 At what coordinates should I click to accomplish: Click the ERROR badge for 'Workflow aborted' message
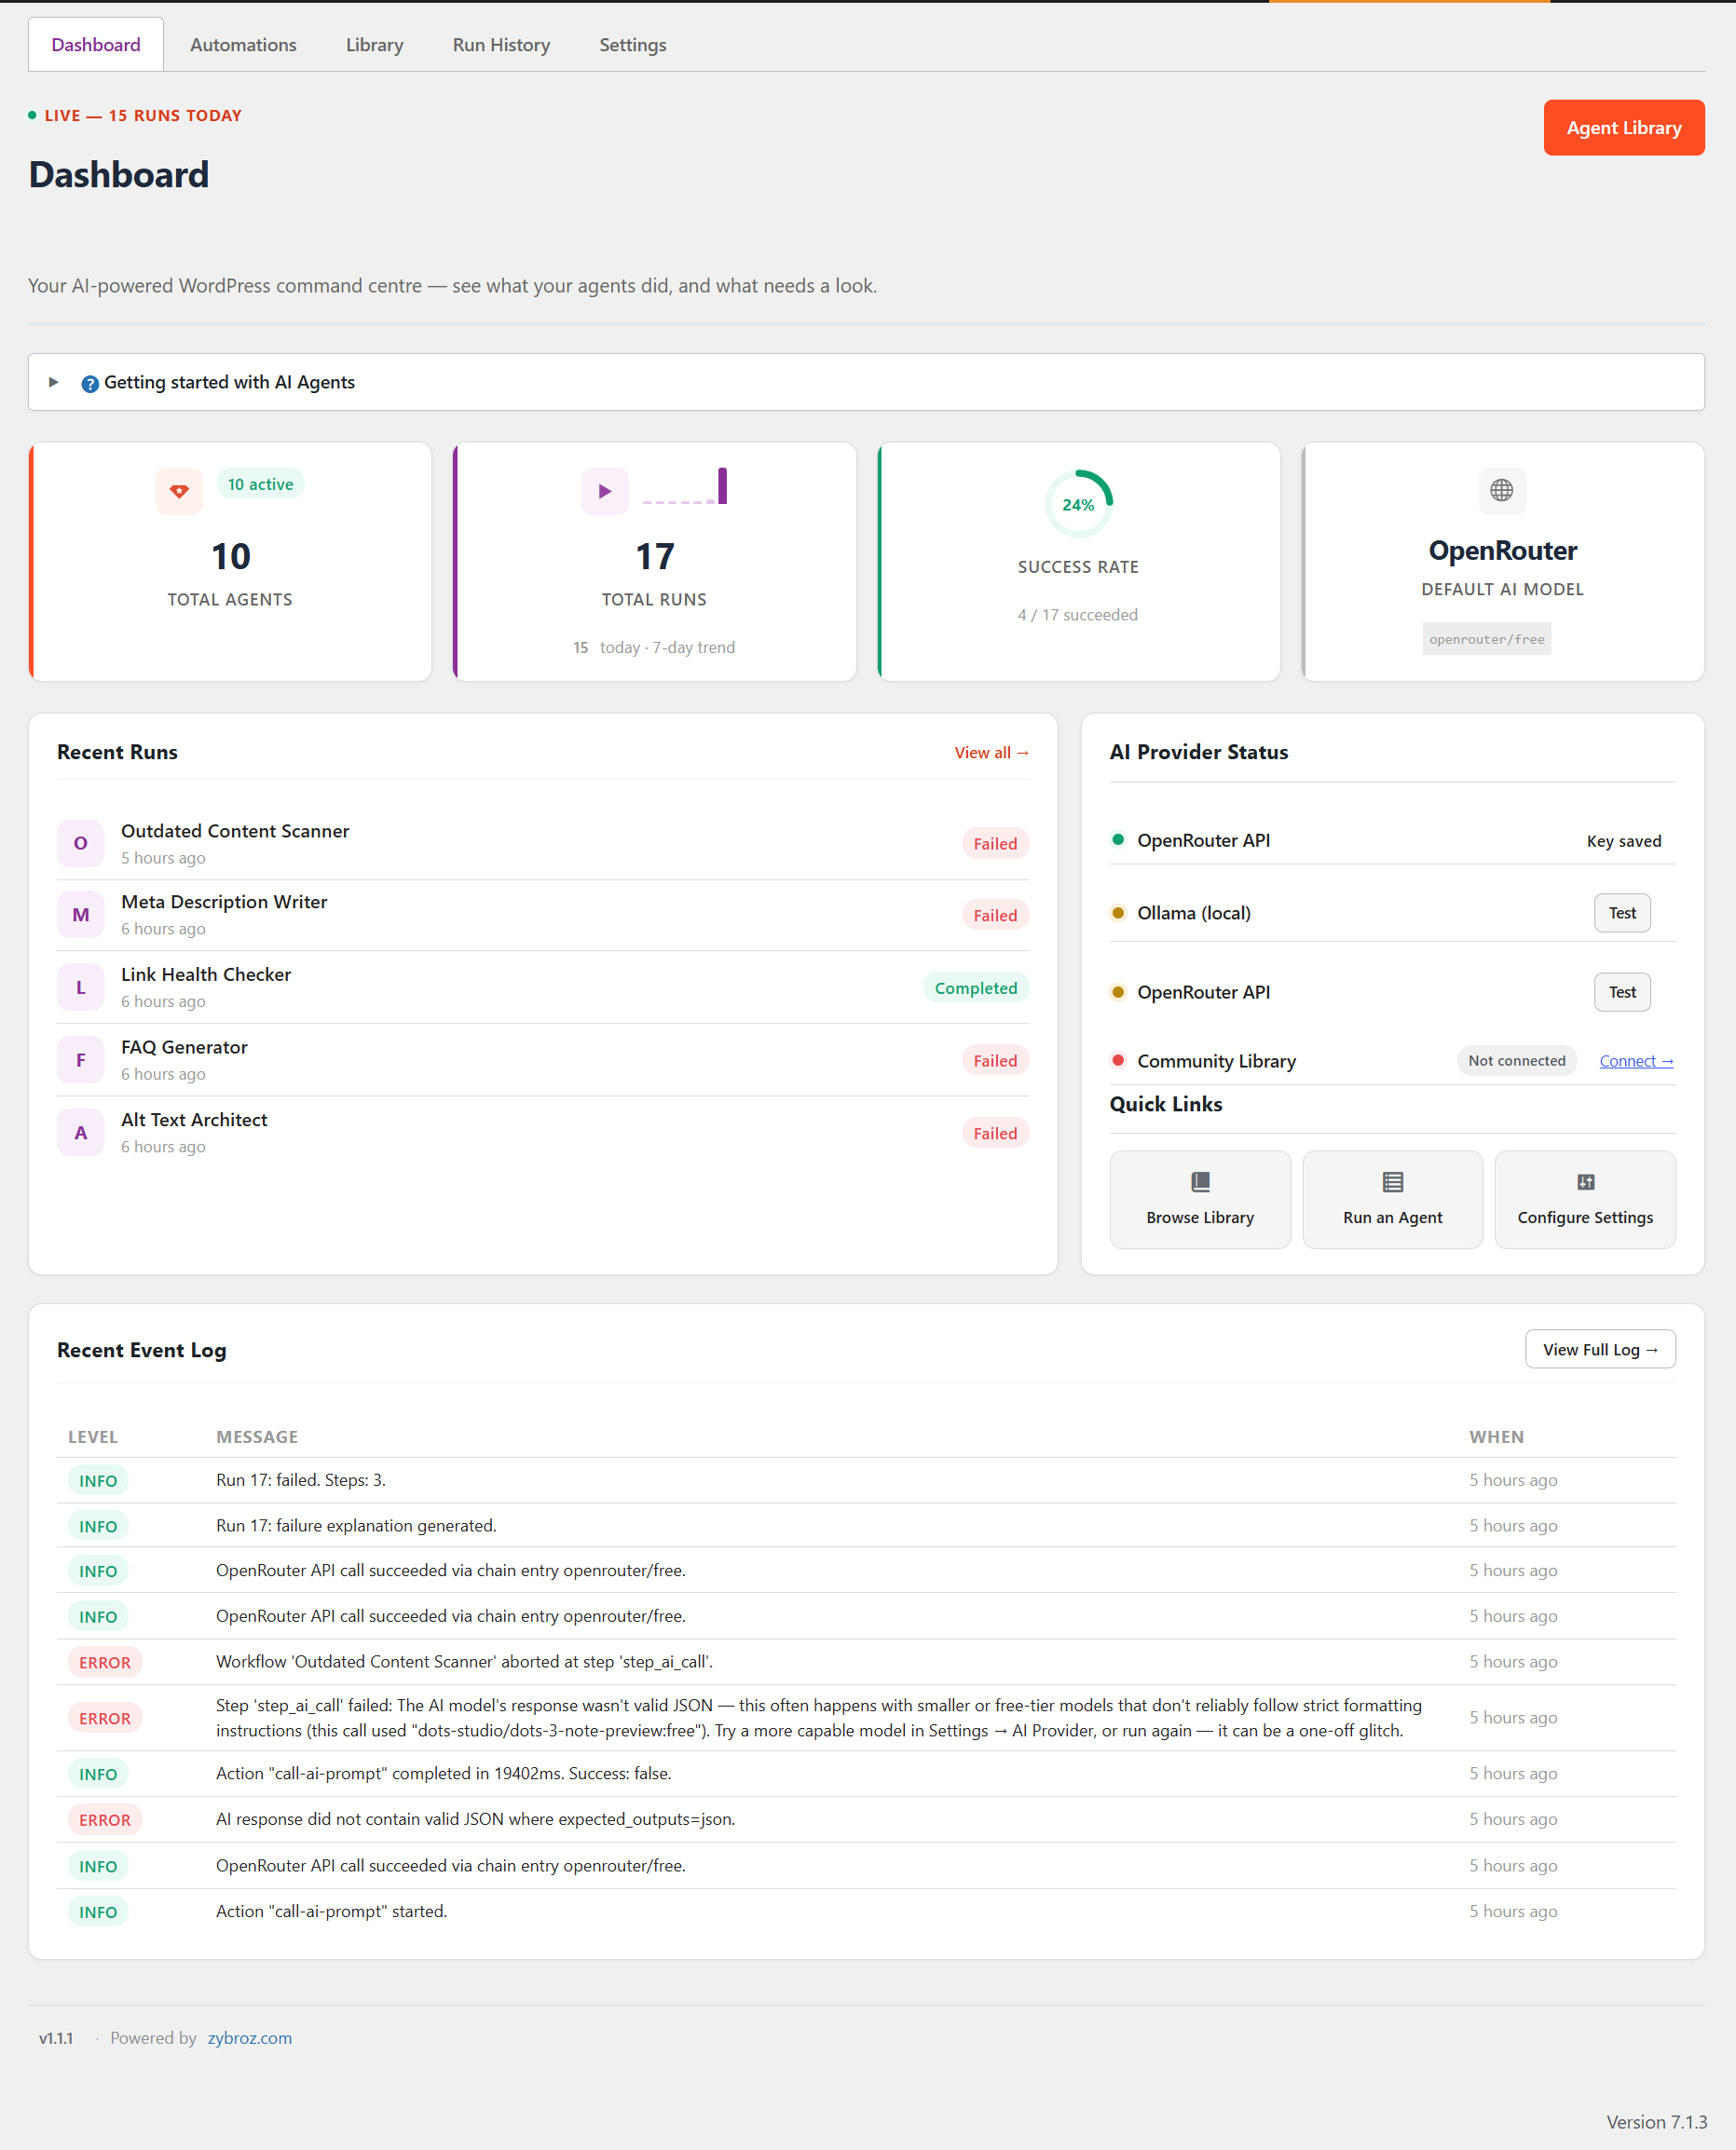pos(105,1662)
